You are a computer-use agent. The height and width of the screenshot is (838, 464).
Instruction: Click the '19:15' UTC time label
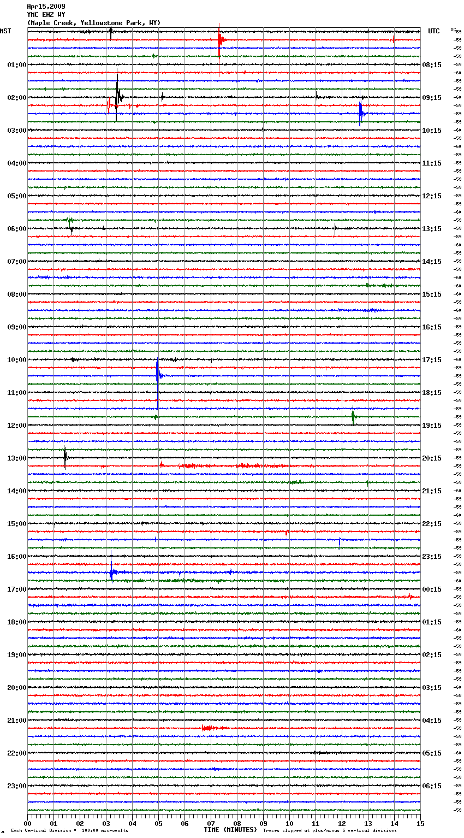[432, 426]
